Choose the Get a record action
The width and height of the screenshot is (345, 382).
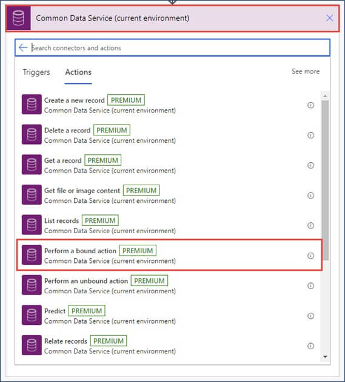click(x=169, y=165)
